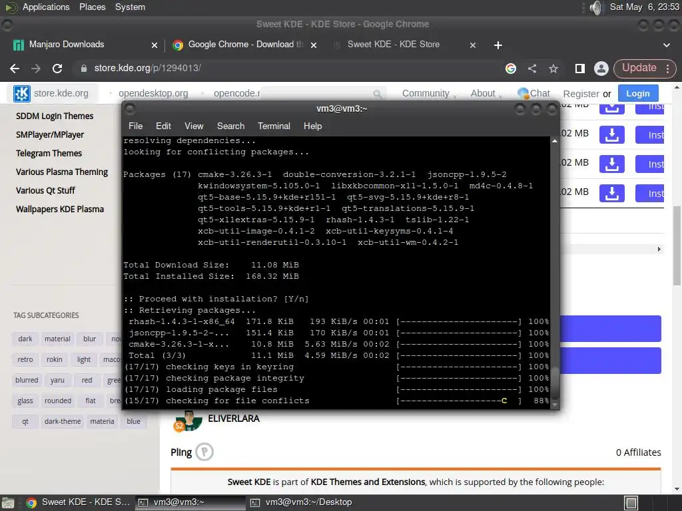Screen dimensions: 682x511
Task: Select Various Plasma Theming category
Action: (x=62, y=172)
